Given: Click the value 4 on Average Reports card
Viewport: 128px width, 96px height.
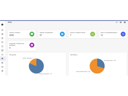Looking at the screenshot, I should click(10, 48).
